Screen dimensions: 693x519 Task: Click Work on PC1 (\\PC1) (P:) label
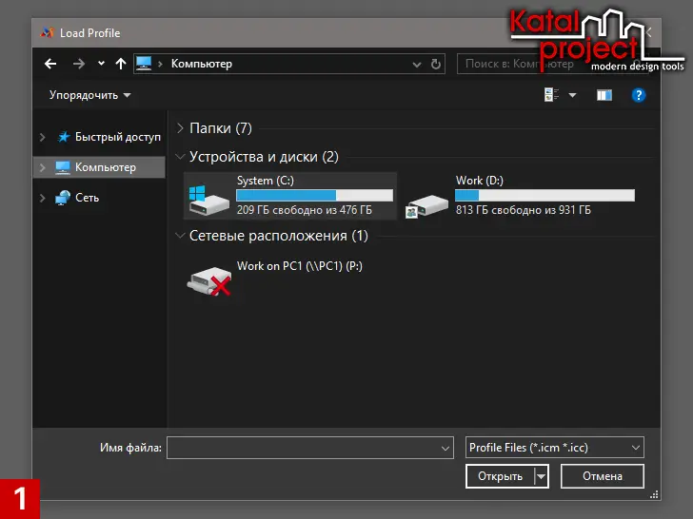(x=300, y=266)
